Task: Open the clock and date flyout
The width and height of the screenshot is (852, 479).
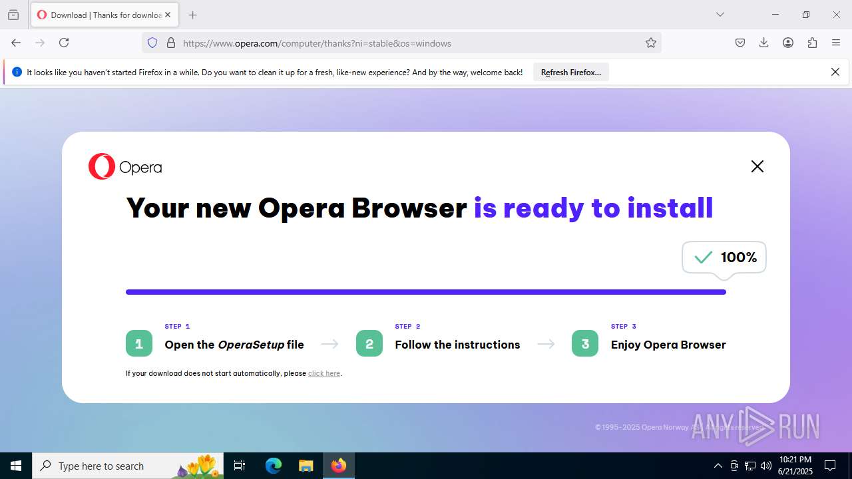Action: [x=795, y=466]
